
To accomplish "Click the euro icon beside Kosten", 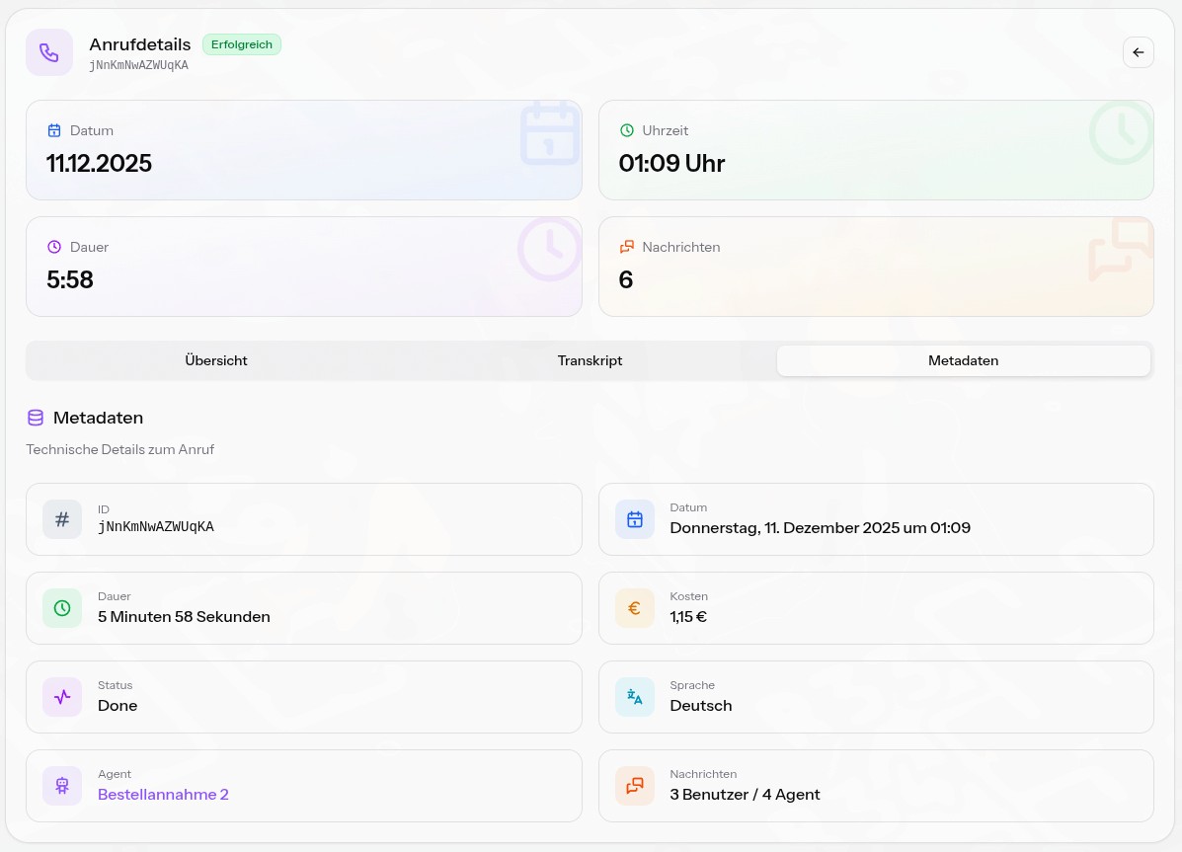I will (x=635, y=608).
